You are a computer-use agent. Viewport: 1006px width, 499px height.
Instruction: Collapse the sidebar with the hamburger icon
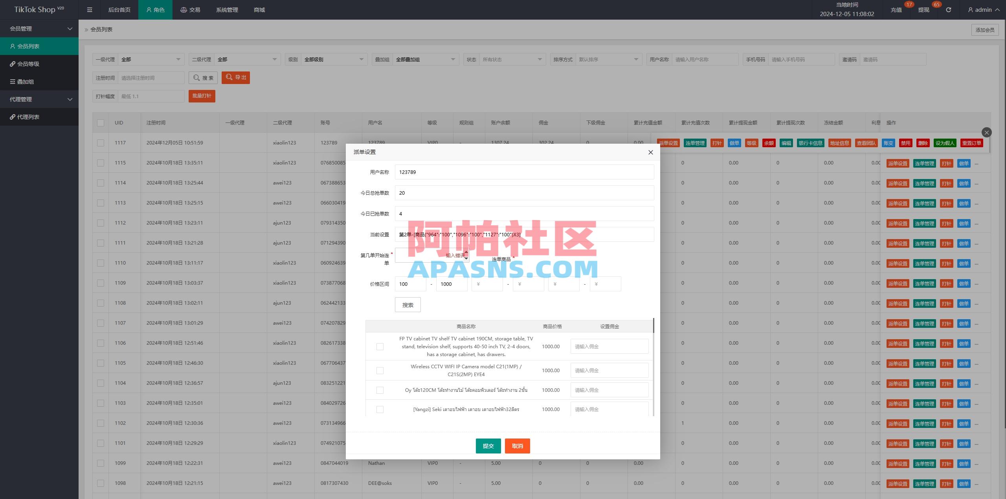[x=89, y=9]
